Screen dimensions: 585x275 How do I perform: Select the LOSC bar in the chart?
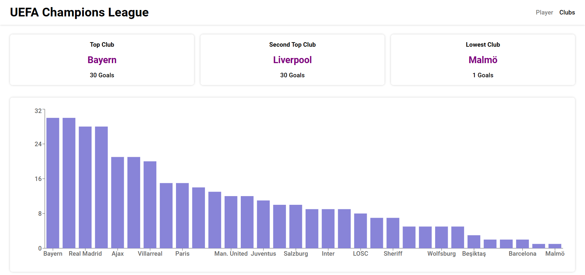point(360,231)
